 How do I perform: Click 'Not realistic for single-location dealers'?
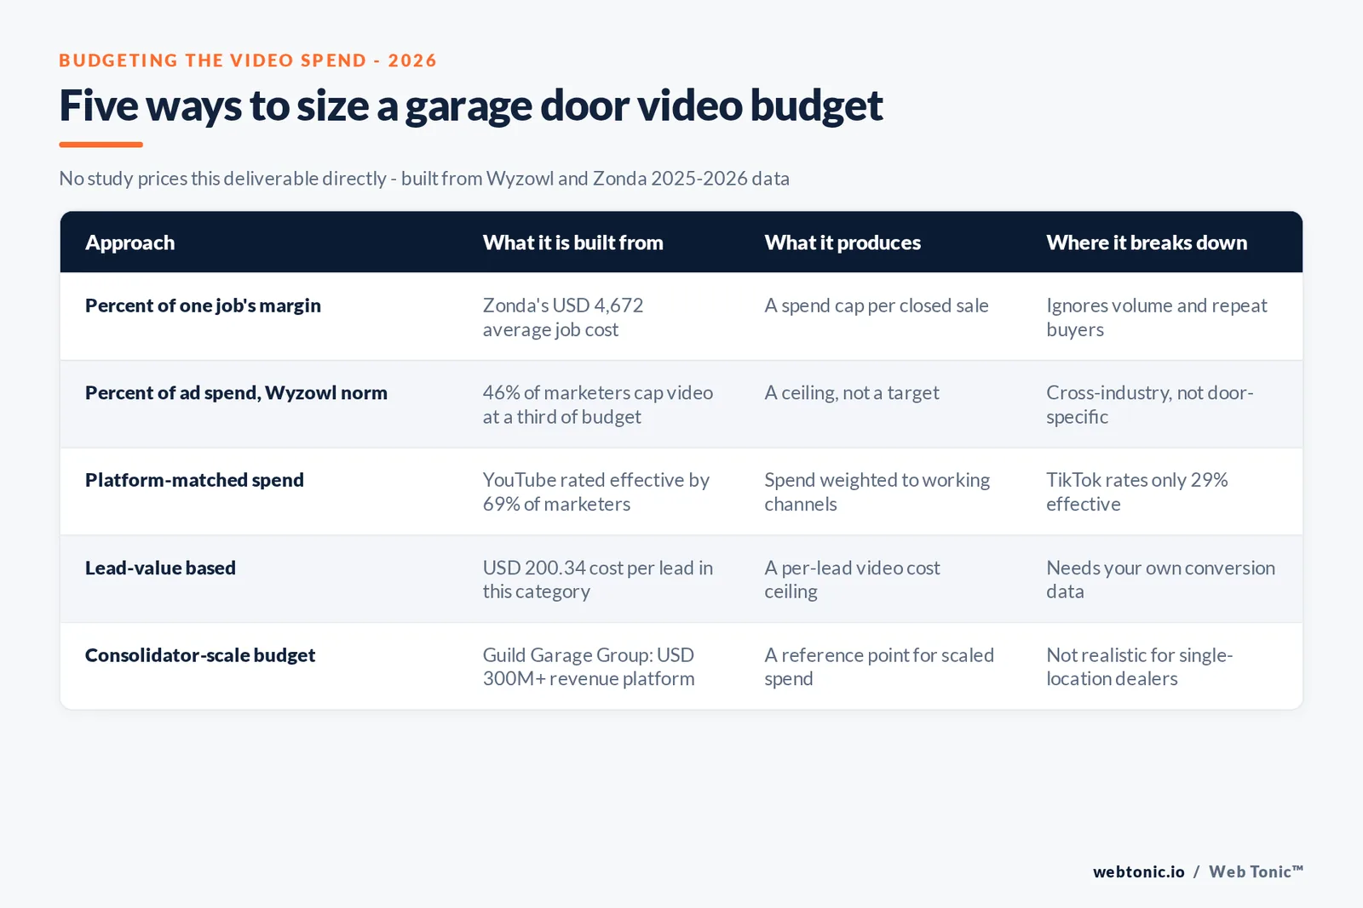[1140, 667]
